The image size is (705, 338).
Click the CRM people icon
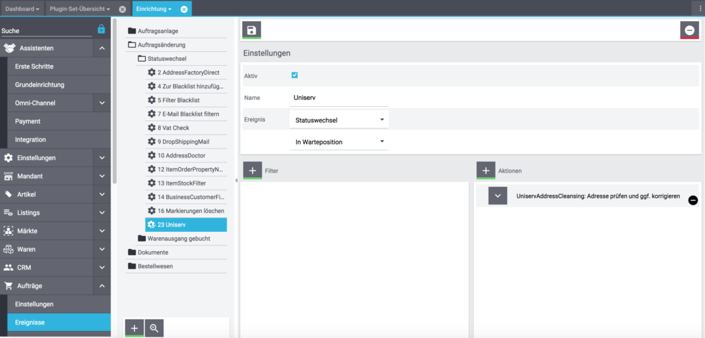point(8,268)
